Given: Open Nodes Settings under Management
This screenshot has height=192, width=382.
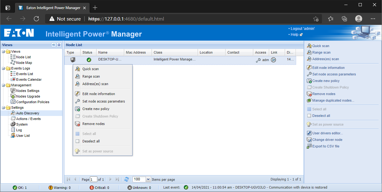Looking at the screenshot, I should (x=27, y=91).
